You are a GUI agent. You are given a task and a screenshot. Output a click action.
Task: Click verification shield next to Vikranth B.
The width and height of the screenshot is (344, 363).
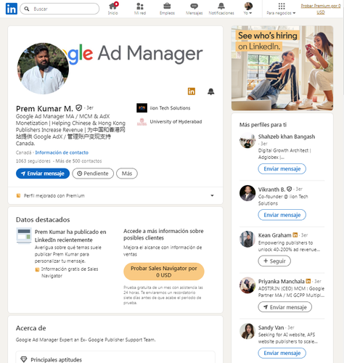(289, 189)
